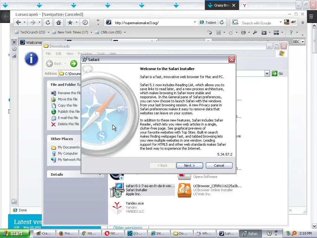
Task: Open the help question mark icon
Action: pyautogui.click(x=291, y=32)
